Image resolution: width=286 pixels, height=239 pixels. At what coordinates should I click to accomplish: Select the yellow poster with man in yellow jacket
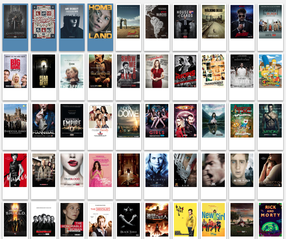(185, 220)
